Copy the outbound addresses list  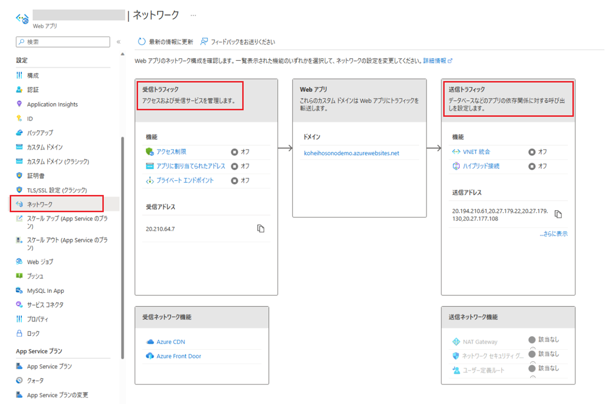(x=558, y=214)
